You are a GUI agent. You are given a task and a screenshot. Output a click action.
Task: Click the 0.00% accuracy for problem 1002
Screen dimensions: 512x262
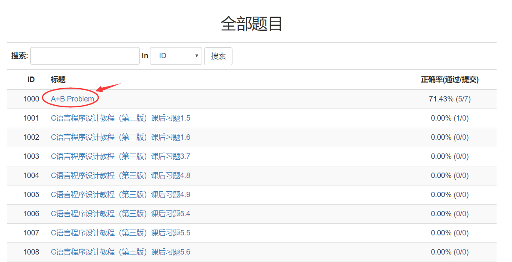(x=441, y=137)
